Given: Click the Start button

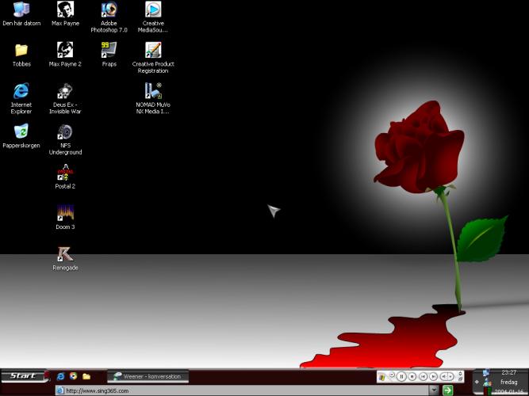Looking at the screenshot, I should tap(23, 375).
